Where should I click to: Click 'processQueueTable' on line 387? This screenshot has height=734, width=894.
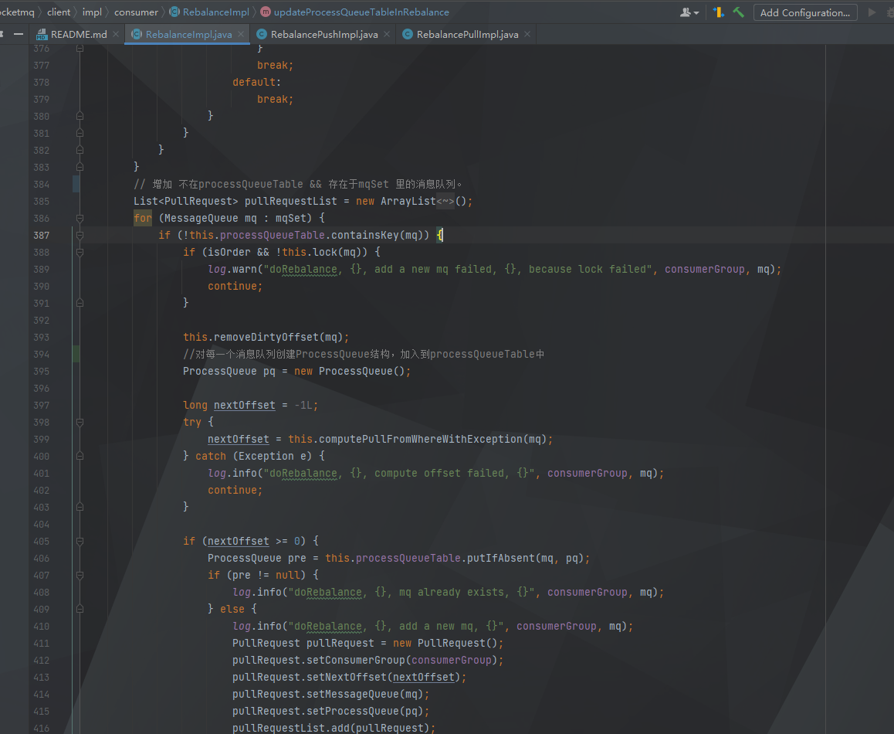point(273,235)
